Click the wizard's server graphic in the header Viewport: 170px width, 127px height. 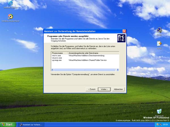coord(121,38)
